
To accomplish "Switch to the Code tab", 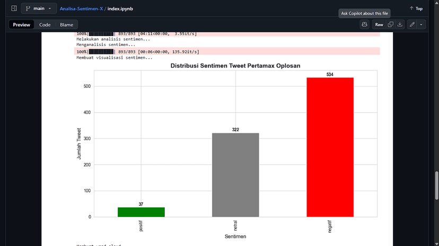I will click(45, 24).
